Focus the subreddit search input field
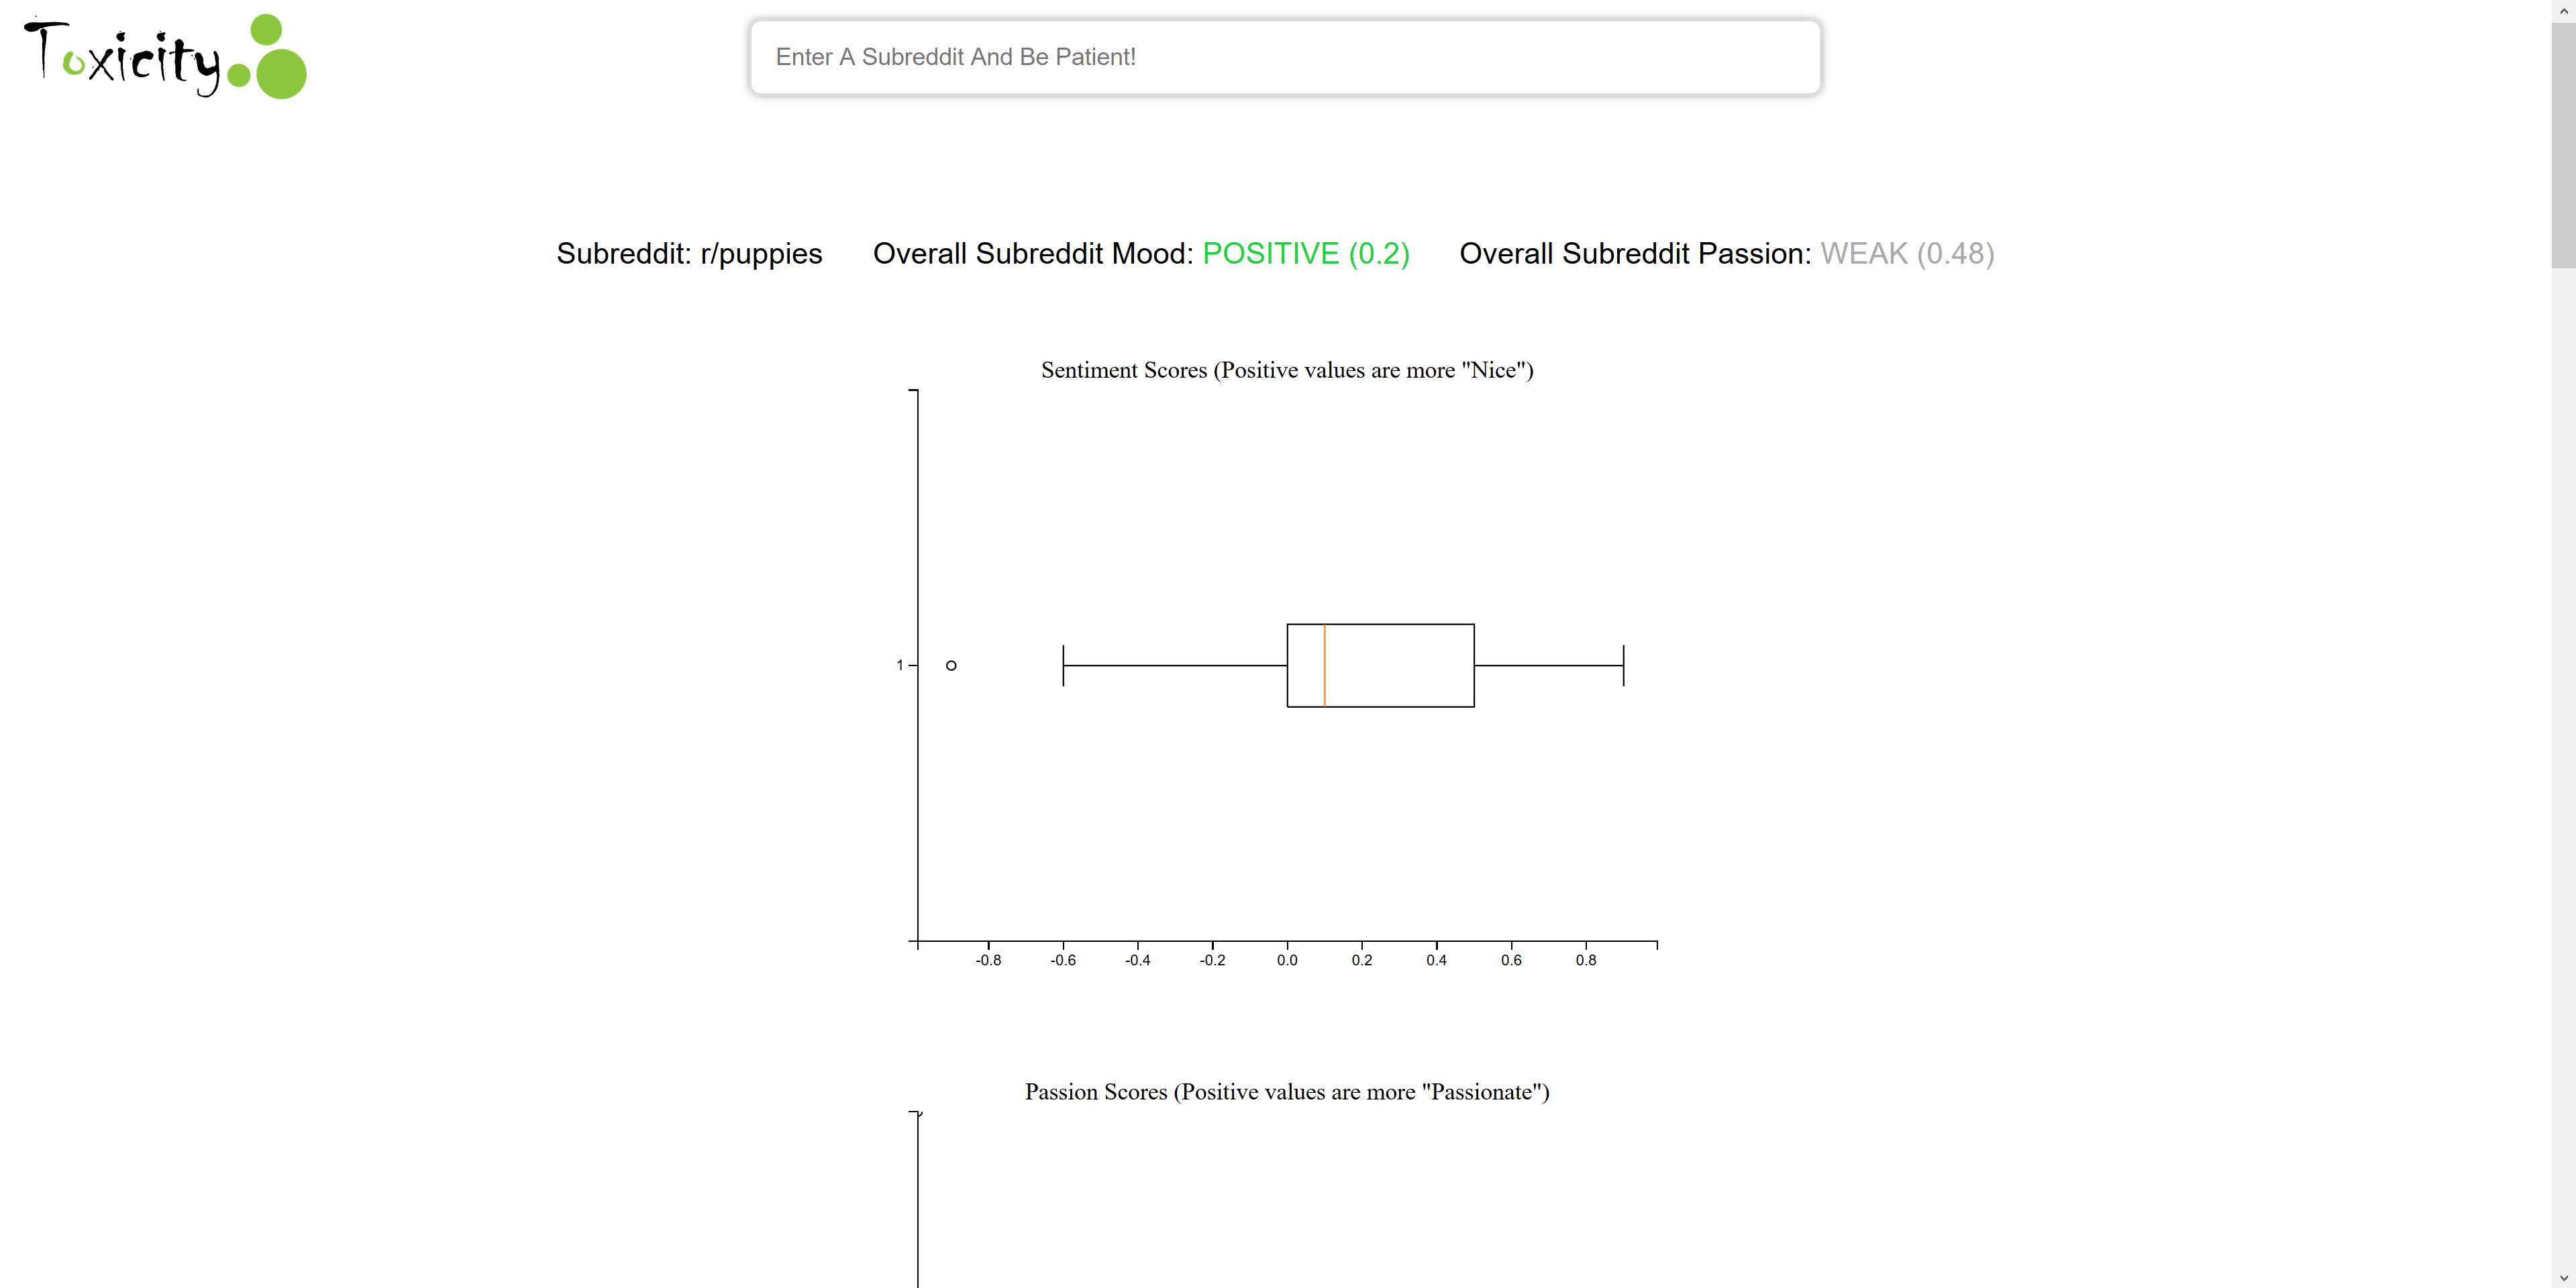This screenshot has width=2576, height=1288. click(x=1285, y=57)
